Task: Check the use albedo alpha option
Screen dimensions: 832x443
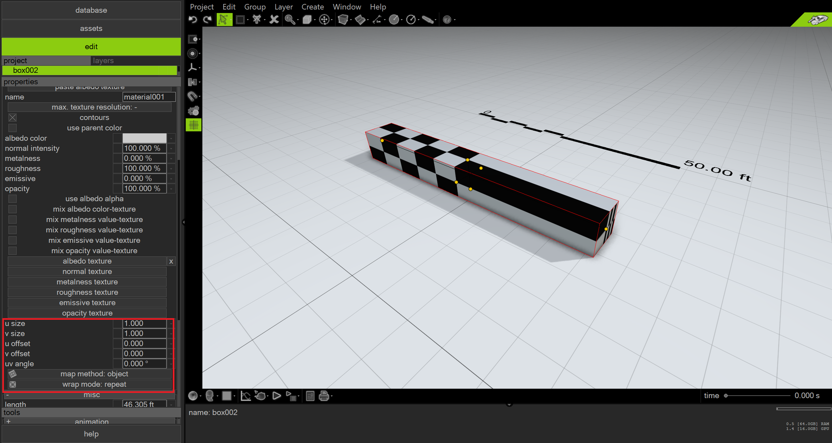Action: tap(13, 199)
